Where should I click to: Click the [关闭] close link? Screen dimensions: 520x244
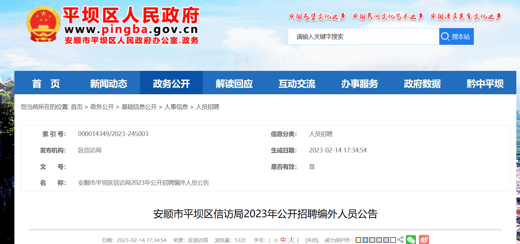point(312,240)
